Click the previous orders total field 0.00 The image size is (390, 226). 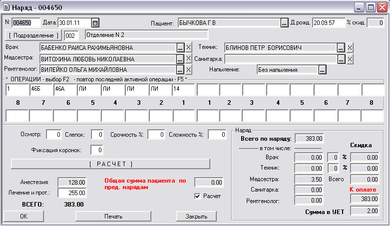point(209,182)
